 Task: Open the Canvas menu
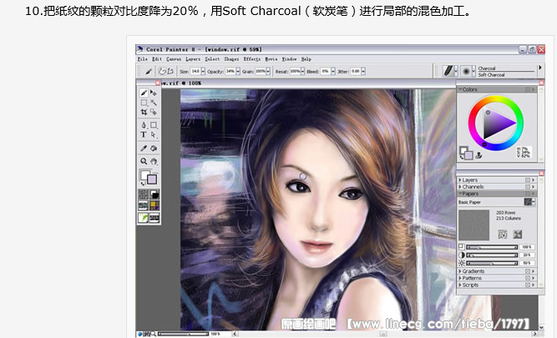(174, 59)
